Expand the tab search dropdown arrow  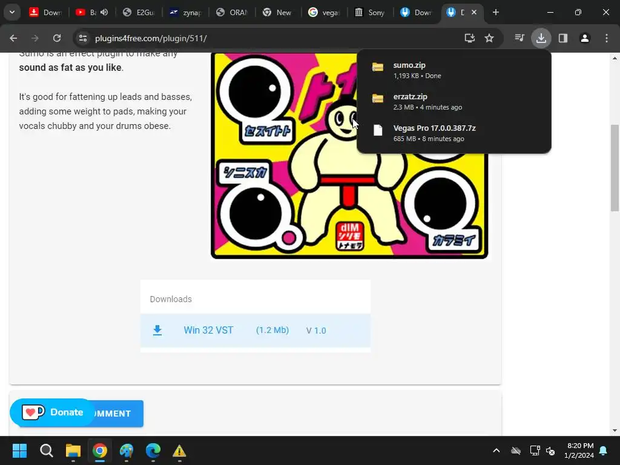tap(12, 12)
